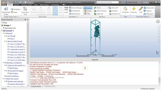
Task: Click Deselect All
Action: [114, 14]
